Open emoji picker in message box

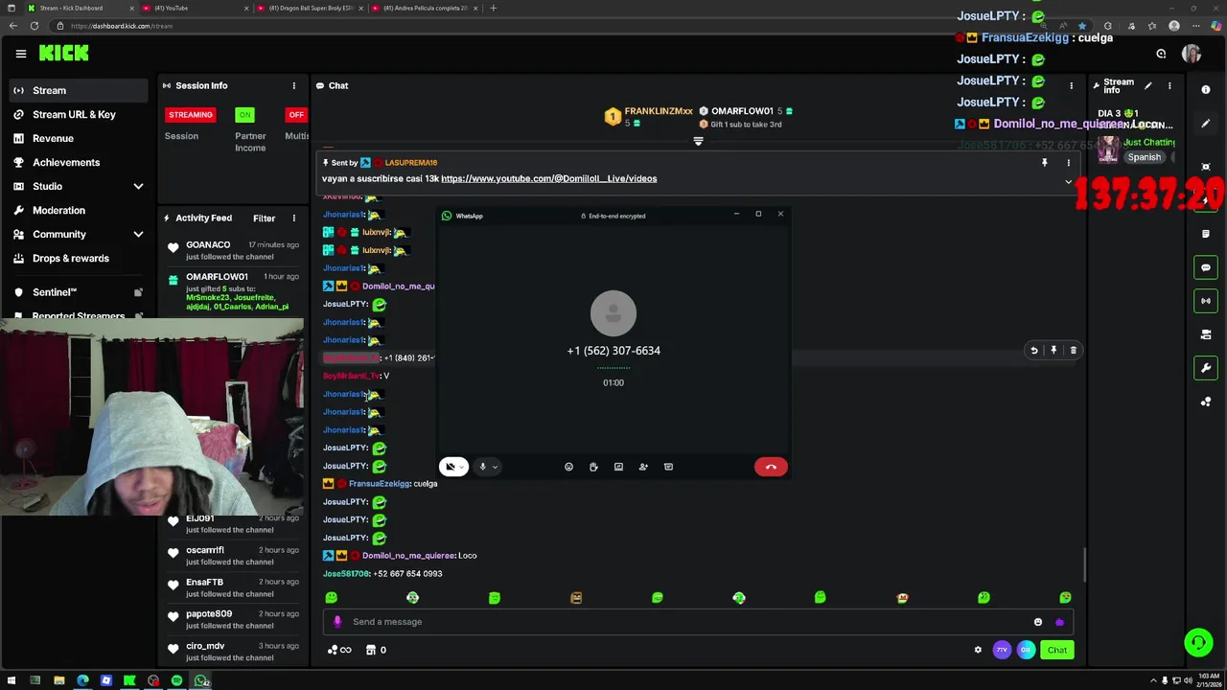(1038, 622)
